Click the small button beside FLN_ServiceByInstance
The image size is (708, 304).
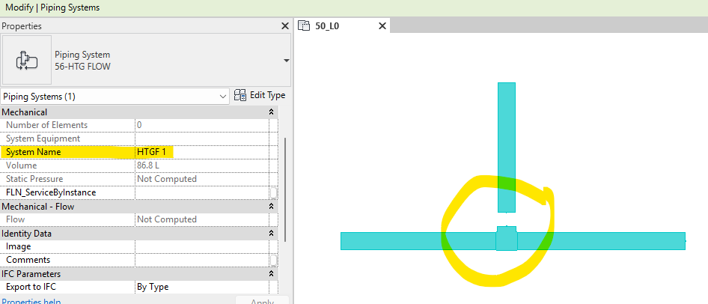(x=274, y=193)
